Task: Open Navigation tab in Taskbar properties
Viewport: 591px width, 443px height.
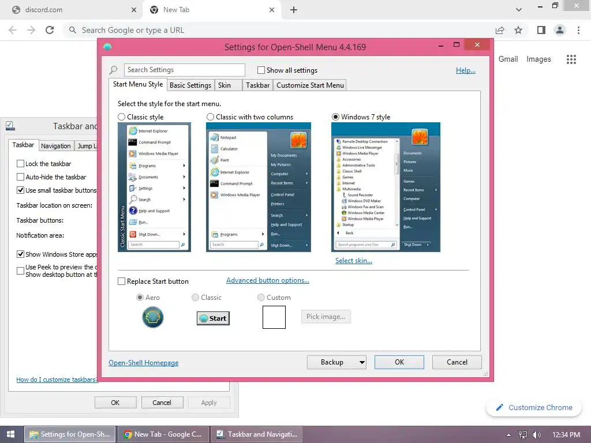Action: 56,146
